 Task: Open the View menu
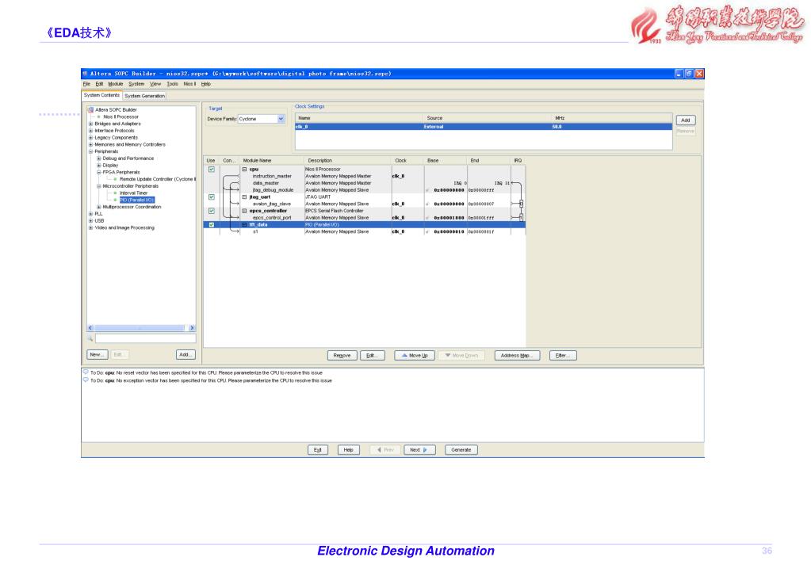(x=155, y=84)
